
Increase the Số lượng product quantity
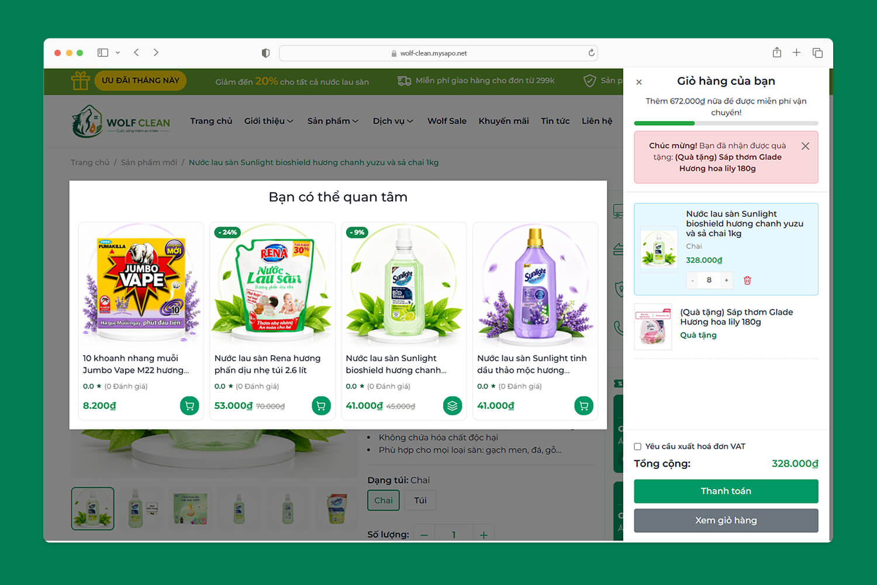[x=484, y=535]
